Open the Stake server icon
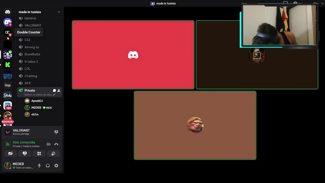 click(x=8, y=95)
